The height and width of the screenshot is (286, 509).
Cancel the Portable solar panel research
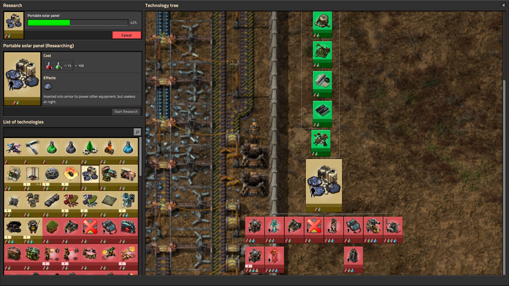[126, 35]
